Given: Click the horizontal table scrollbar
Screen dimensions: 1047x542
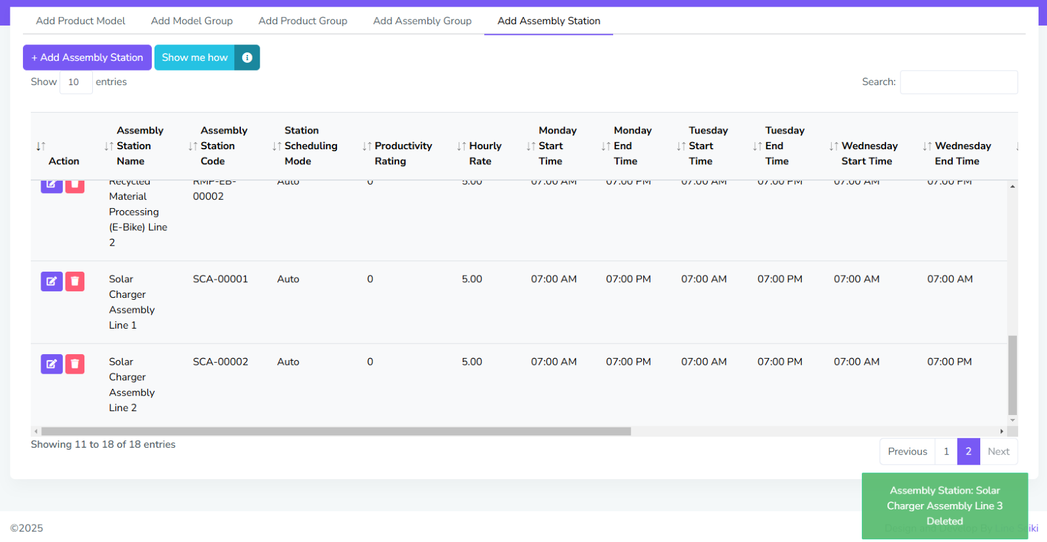Looking at the screenshot, I should (336, 431).
